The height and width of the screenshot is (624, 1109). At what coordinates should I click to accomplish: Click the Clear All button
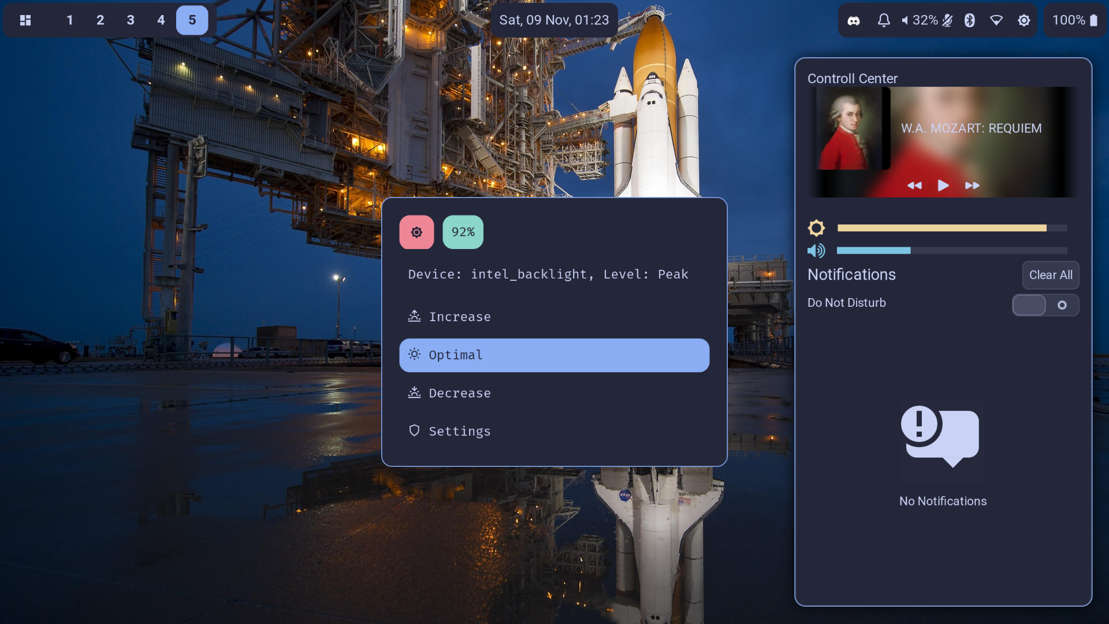pyautogui.click(x=1050, y=275)
